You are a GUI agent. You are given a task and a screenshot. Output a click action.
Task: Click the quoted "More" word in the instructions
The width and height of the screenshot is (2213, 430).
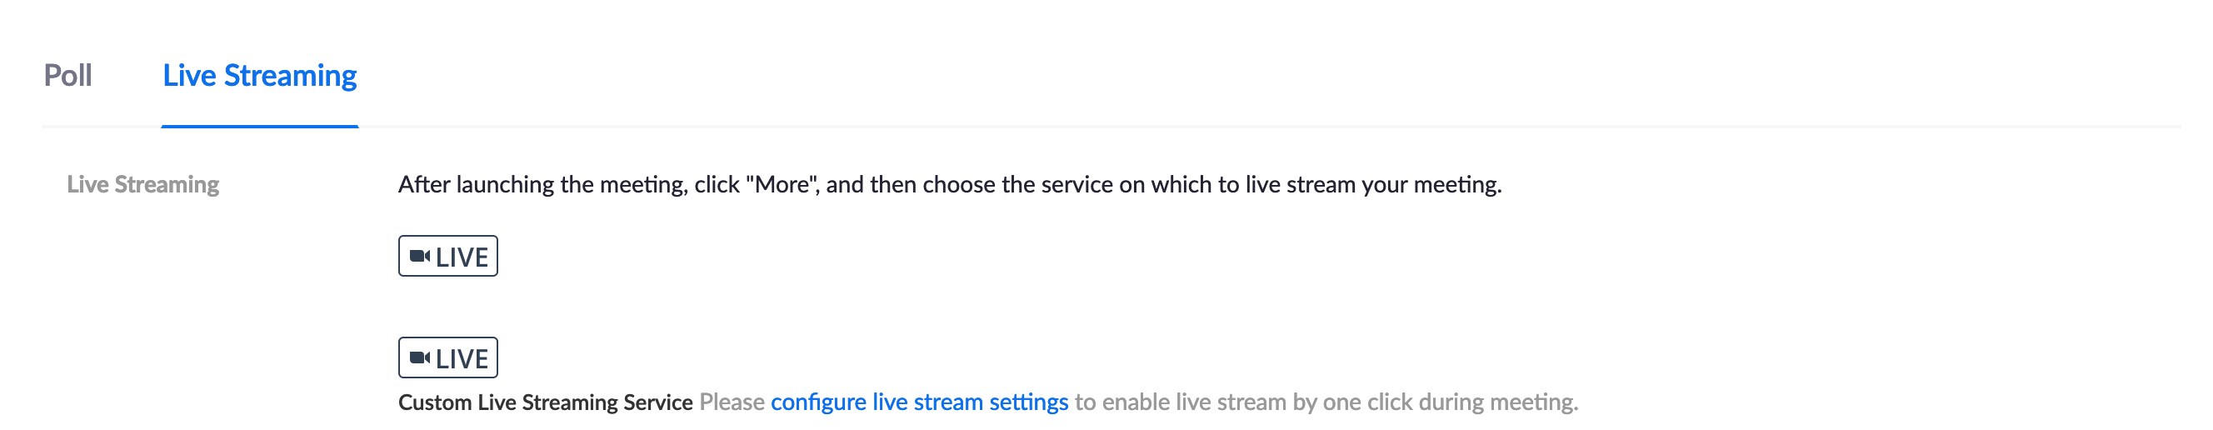[x=782, y=184]
